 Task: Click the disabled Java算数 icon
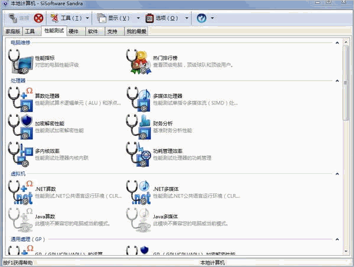[20, 220]
